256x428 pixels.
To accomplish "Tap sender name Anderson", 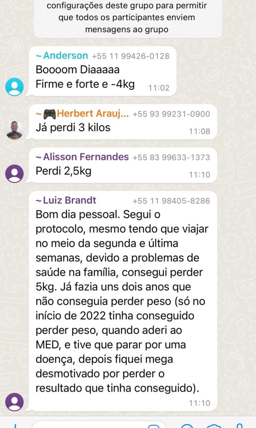I will [65, 56].
